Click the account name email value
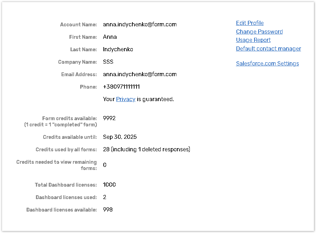Viewport: 316px width, 233px height. tap(140, 25)
